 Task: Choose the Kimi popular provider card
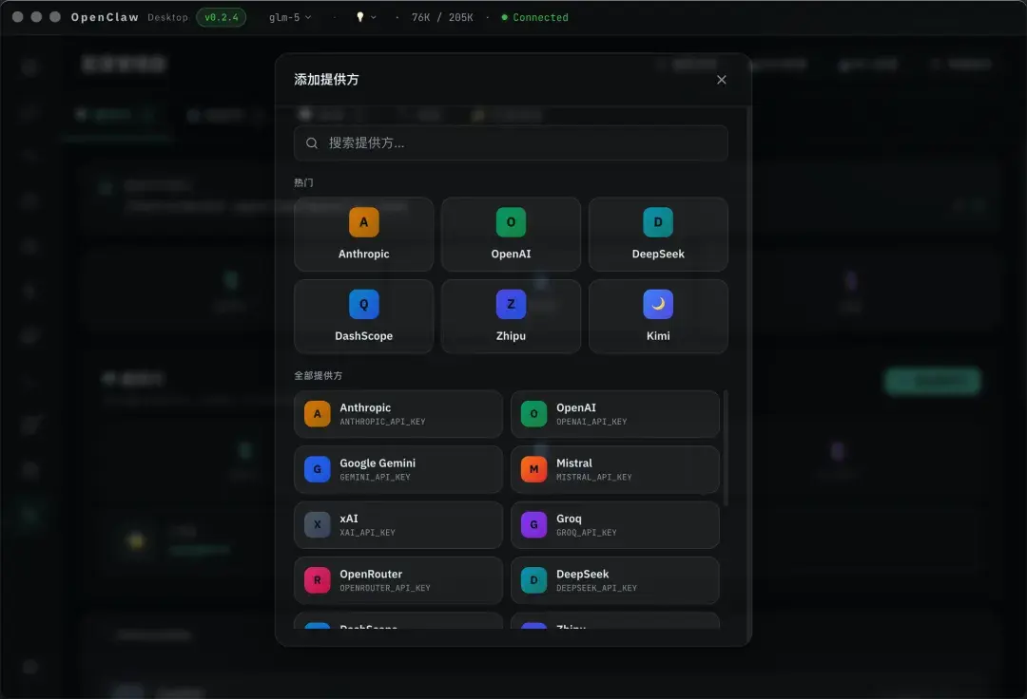tap(658, 316)
